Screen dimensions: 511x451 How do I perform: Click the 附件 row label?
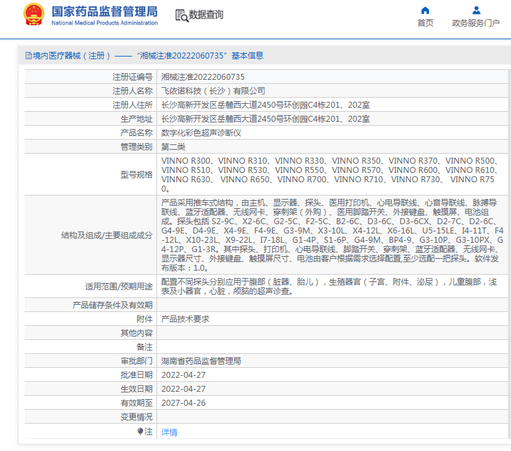coord(144,319)
